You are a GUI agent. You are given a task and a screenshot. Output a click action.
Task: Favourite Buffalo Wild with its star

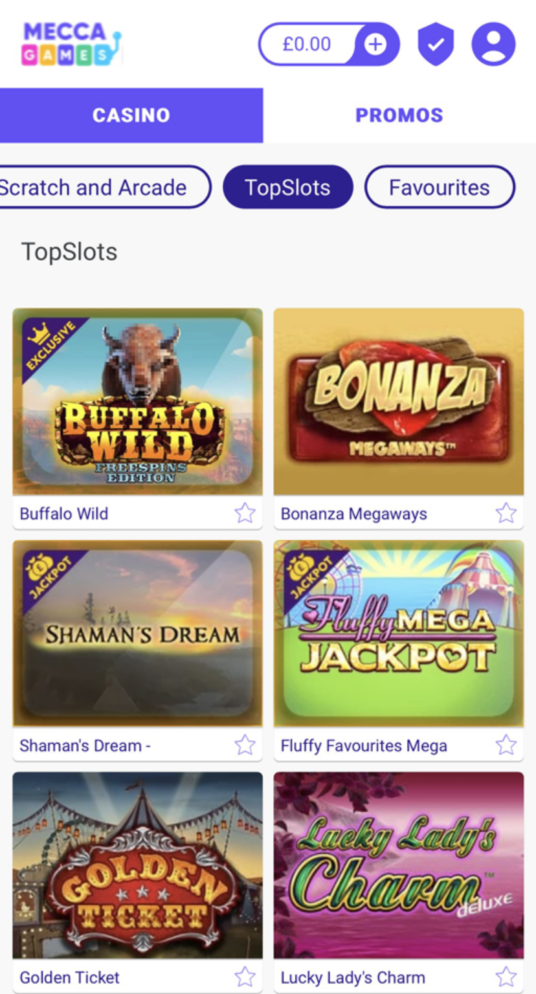coord(245,513)
